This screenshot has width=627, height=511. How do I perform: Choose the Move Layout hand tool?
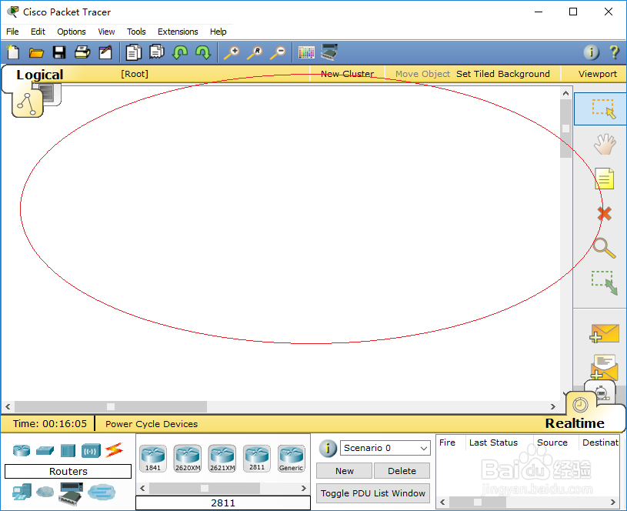(605, 144)
